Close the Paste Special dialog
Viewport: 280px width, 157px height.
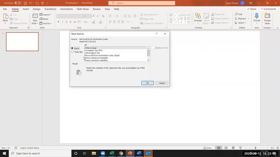click(165, 34)
